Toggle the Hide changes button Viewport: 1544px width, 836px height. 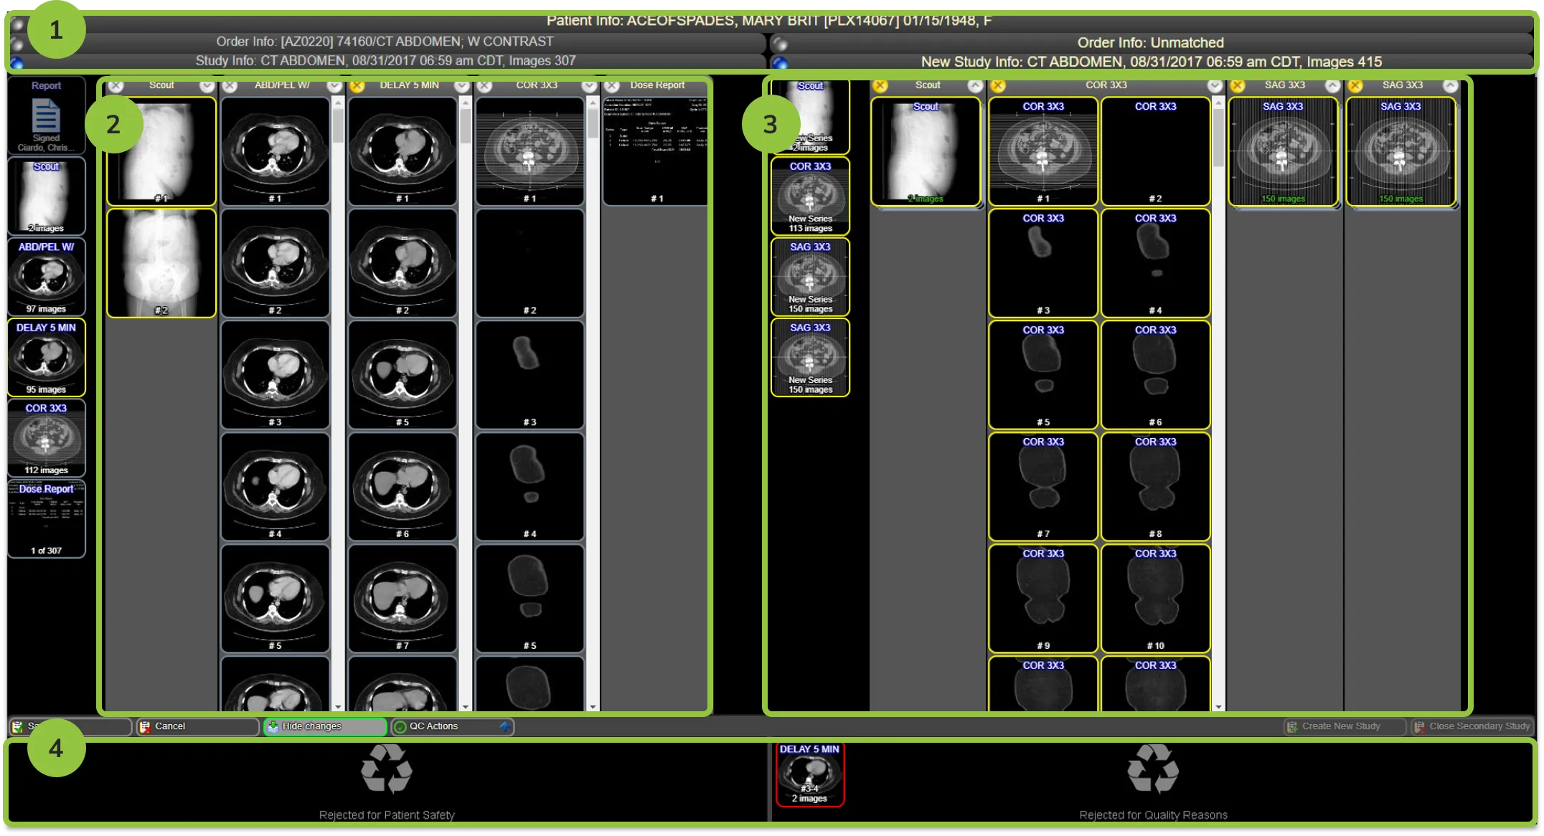click(x=325, y=726)
